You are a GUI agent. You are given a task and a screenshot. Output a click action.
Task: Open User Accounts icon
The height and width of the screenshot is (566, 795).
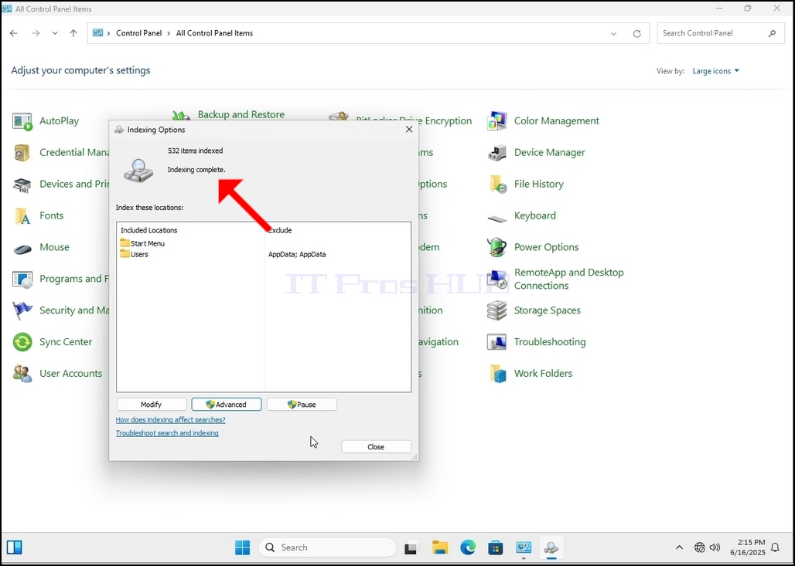[x=22, y=375]
